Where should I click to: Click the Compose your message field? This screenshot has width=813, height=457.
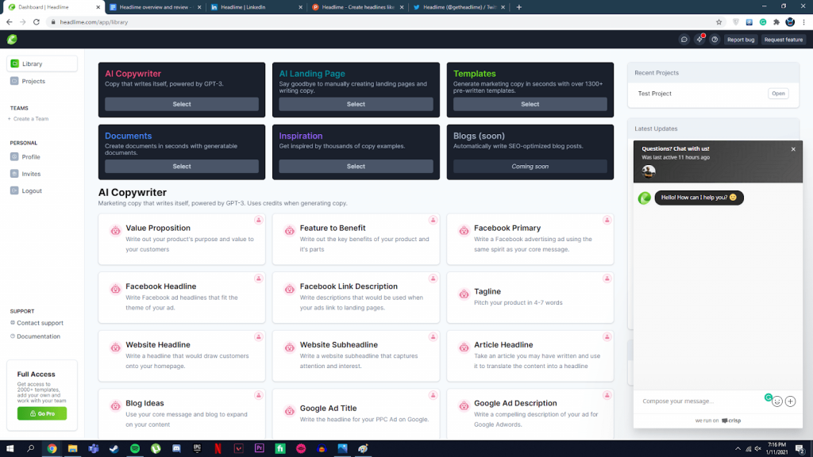click(x=700, y=401)
